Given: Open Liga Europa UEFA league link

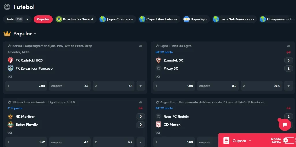Looking at the screenshot, I should [62, 102].
